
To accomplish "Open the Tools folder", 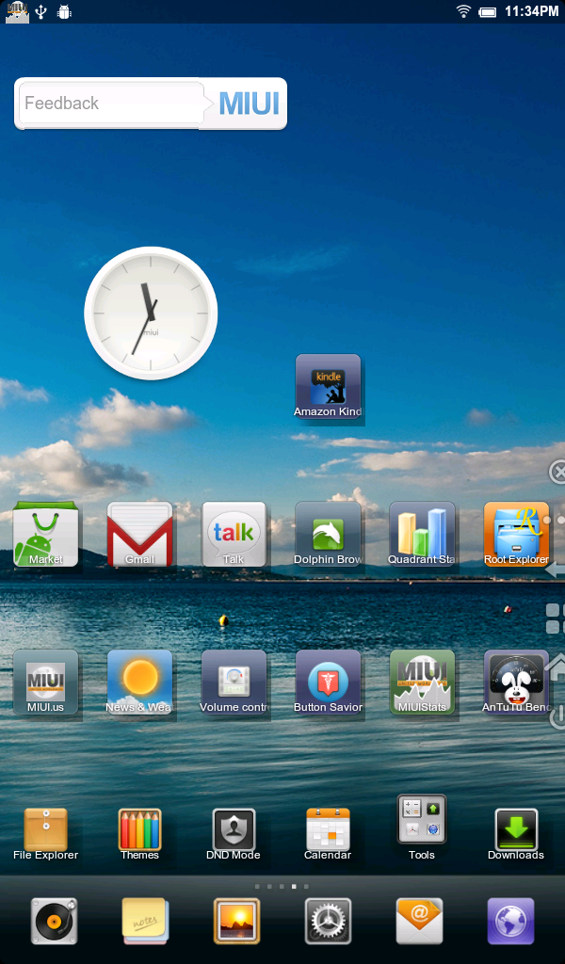I will click(x=422, y=827).
